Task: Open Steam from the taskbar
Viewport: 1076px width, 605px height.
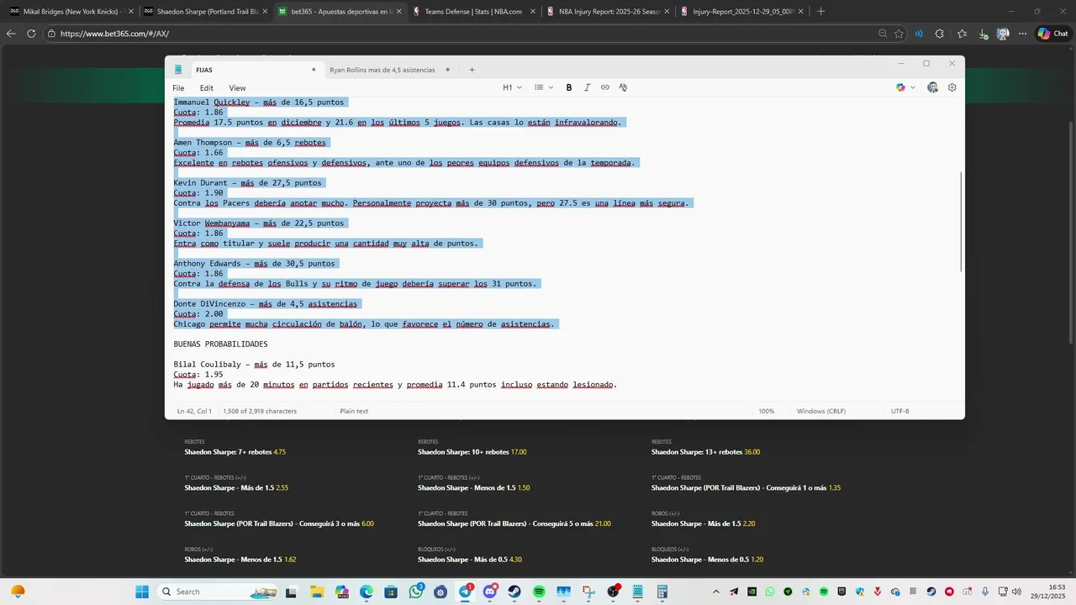Action: [x=514, y=592]
